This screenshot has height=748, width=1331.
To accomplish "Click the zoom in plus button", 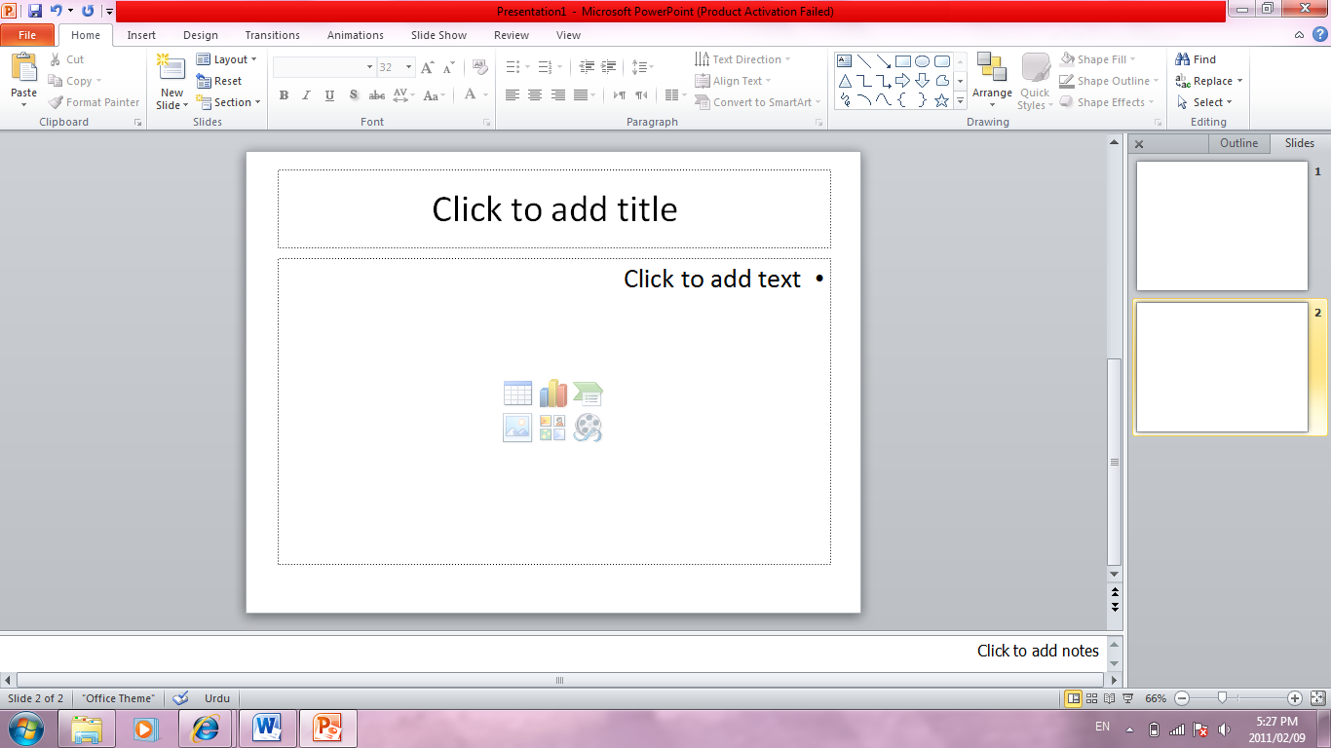I will [x=1295, y=698].
